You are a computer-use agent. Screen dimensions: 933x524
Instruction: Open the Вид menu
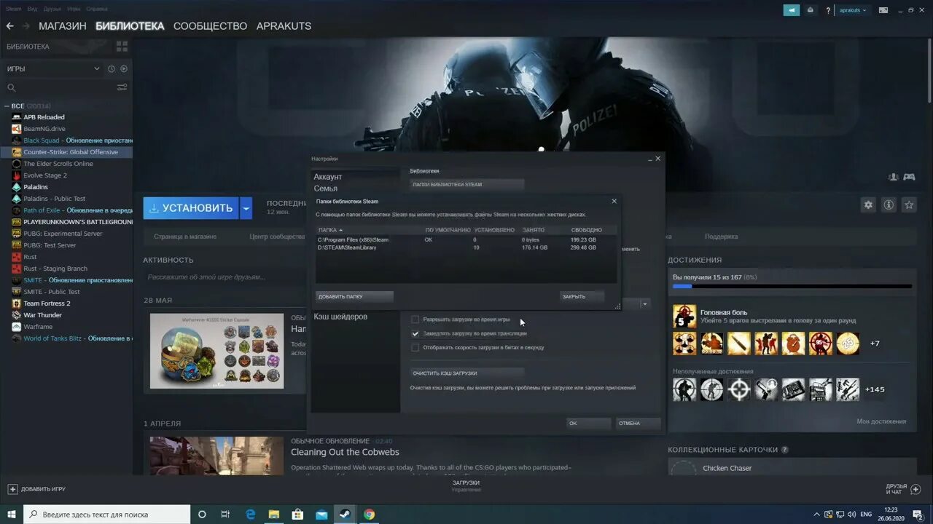click(x=33, y=9)
